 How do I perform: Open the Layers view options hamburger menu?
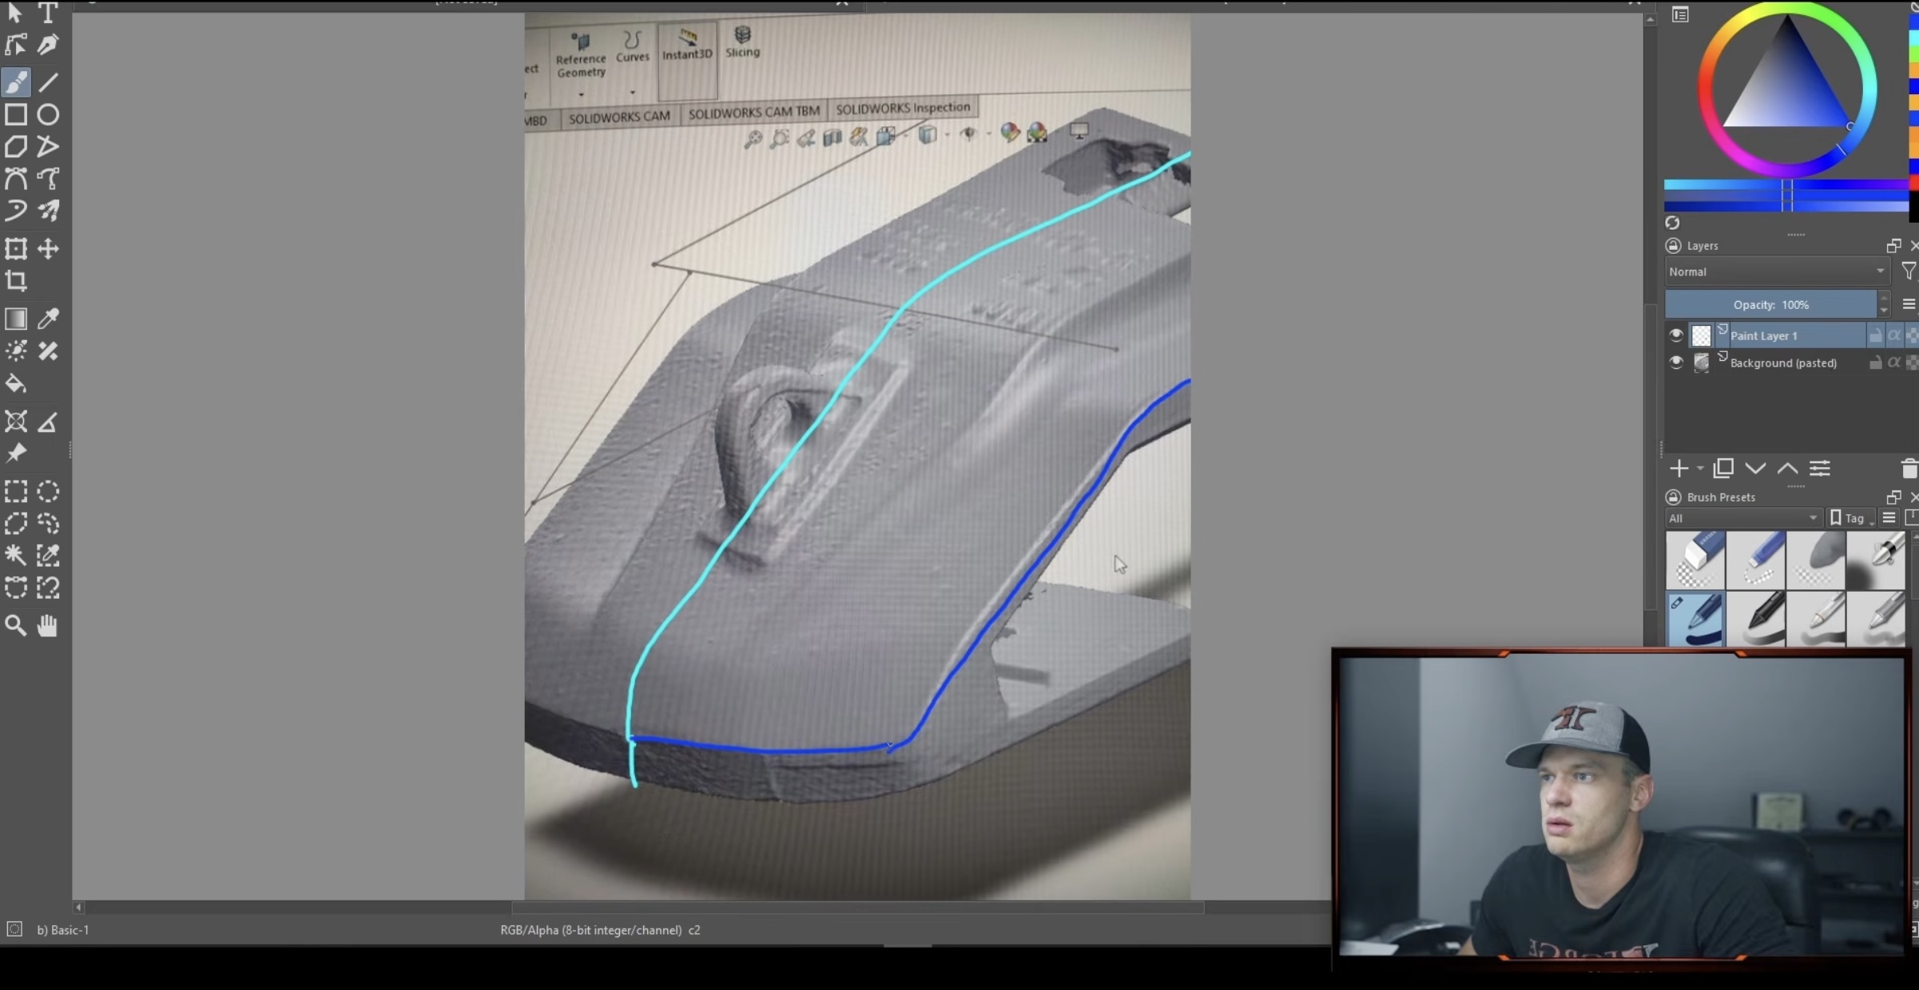click(1908, 304)
